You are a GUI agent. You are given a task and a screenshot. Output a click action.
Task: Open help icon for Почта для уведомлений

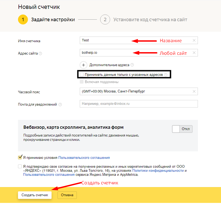tap(60, 105)
